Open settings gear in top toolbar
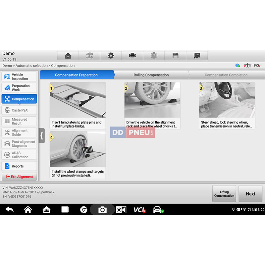This screenshot has width=265, height=265. 111,56
